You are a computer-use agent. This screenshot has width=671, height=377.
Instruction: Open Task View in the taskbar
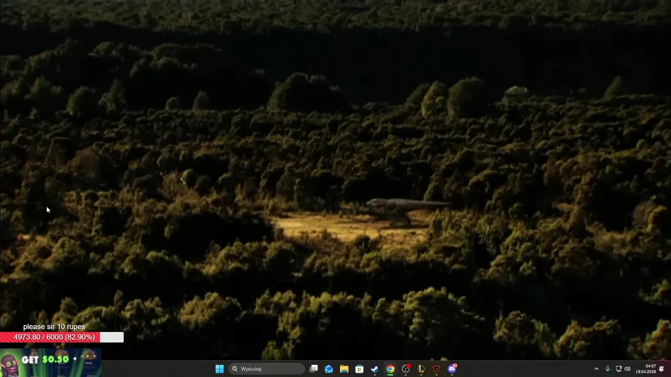[313, 369]
